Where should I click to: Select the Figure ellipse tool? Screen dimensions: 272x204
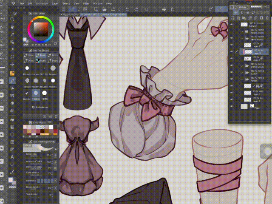click(12, 134)
